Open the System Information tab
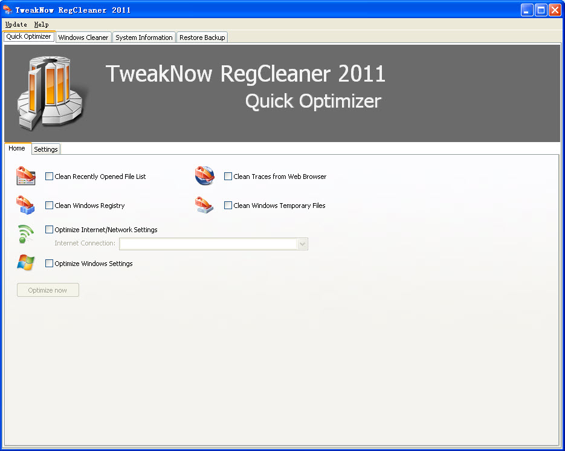 click(x=144, y=37)
